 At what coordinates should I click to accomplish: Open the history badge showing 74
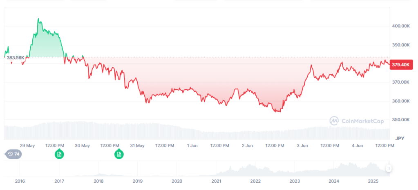coord(13,154)
